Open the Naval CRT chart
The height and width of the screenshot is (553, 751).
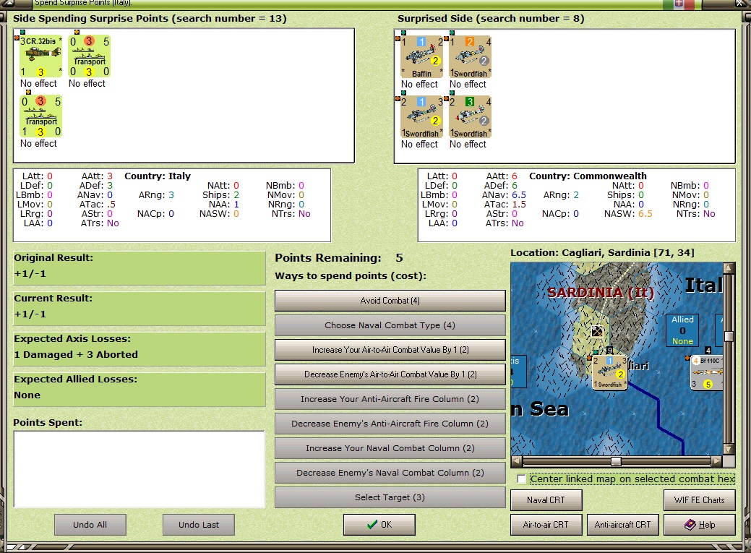click(546, 500)
